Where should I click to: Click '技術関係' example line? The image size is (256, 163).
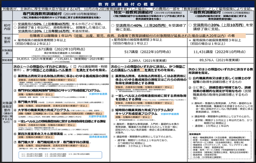(219, 152)
